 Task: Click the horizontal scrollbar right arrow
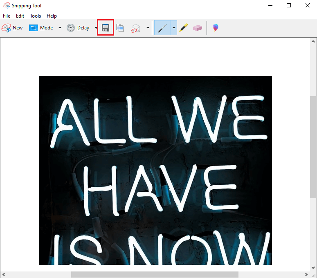point(306,274)
